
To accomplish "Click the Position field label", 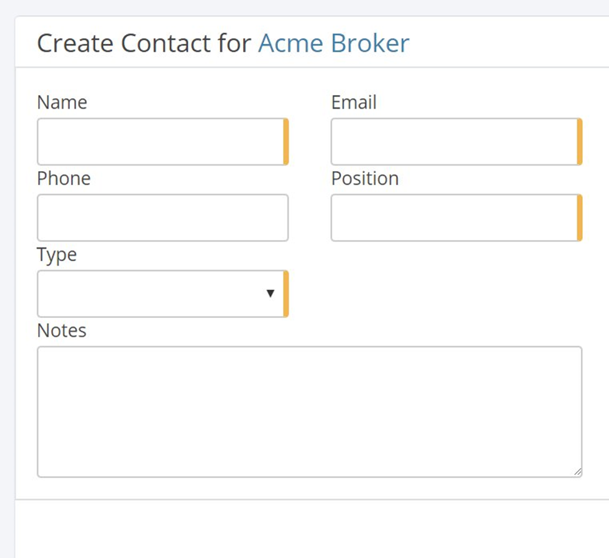I will (x=365, y=179).
